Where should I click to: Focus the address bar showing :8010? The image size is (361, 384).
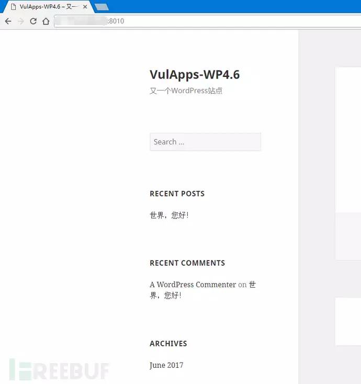(x=207, y=21)
